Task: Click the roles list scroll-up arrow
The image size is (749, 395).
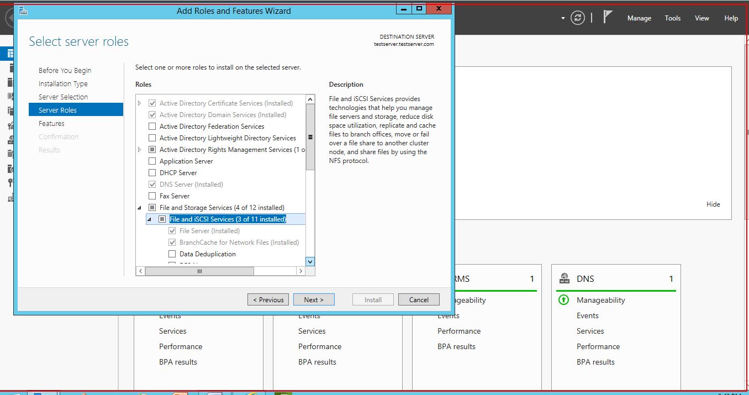Action: (310, 99)
